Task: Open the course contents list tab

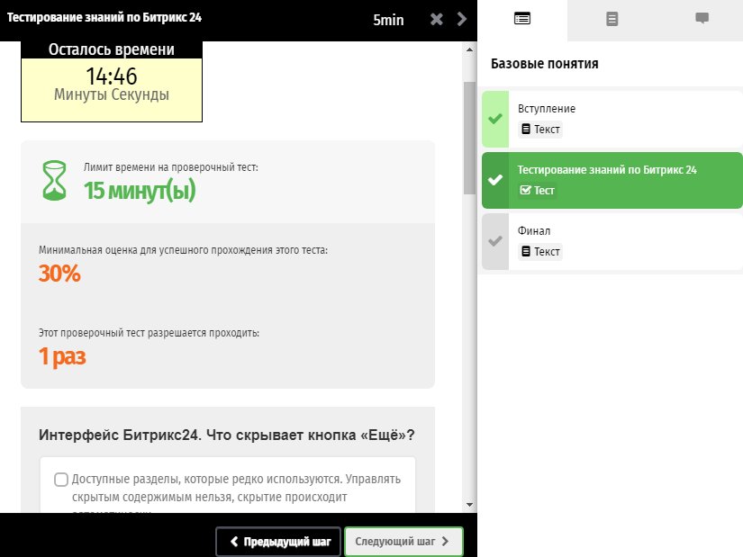Action: tap(522, 19)
